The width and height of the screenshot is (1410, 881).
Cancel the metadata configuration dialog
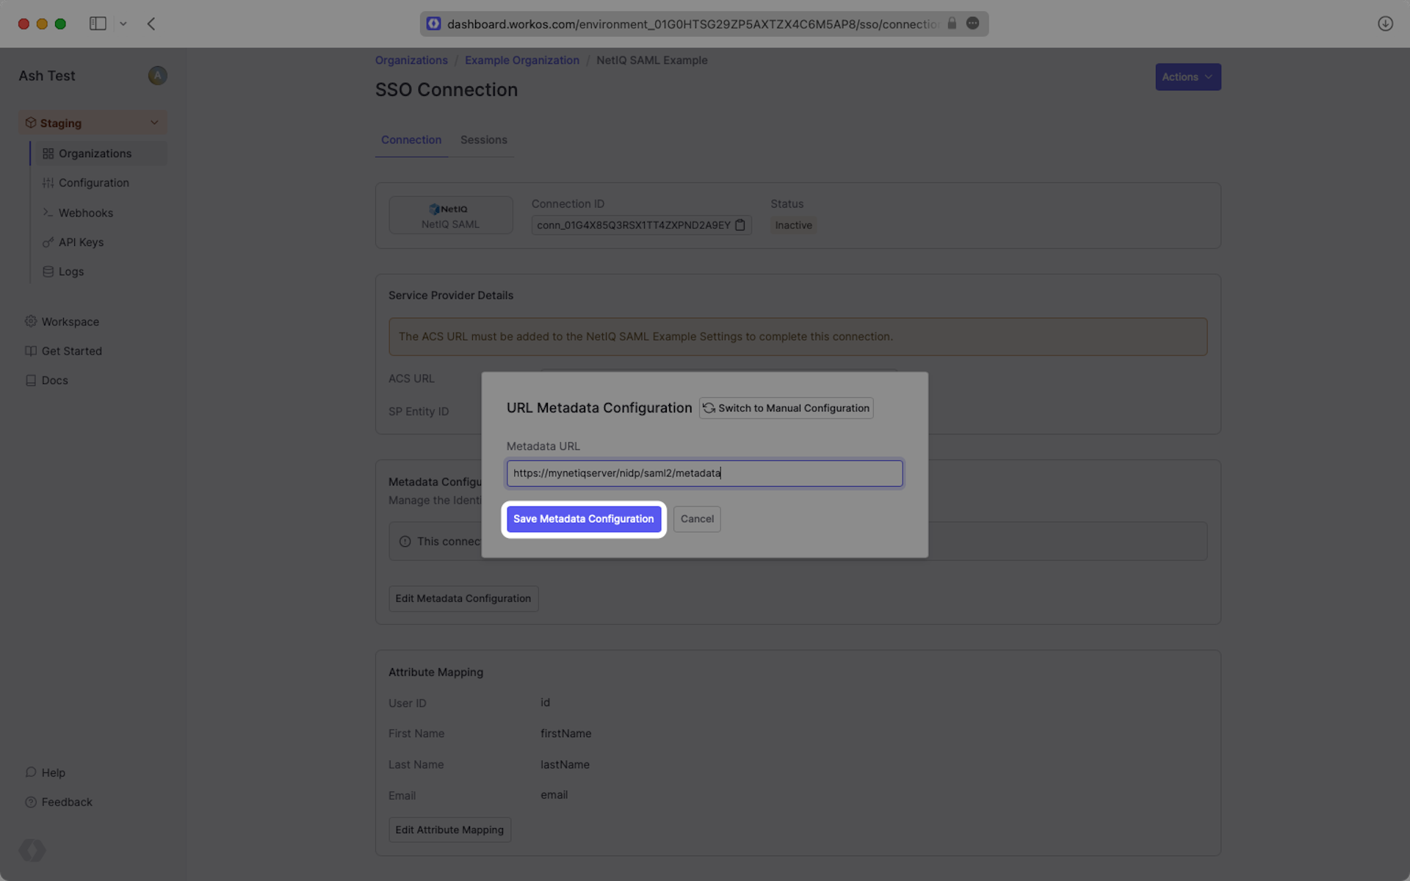coord(696,519)
